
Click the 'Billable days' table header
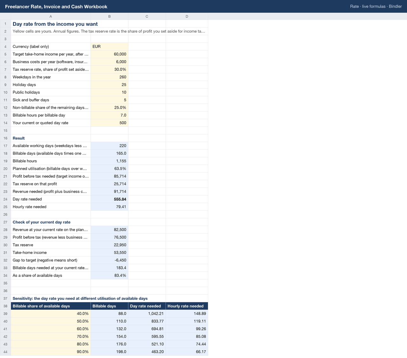(x=109, y=306)
